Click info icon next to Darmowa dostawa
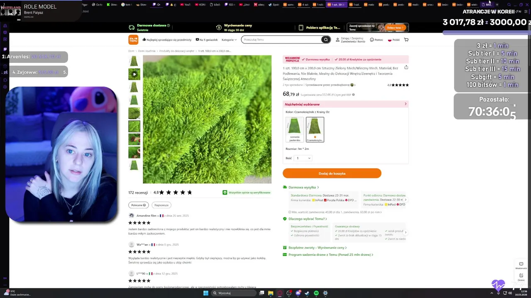531x298 pixels. pos(168,25)
